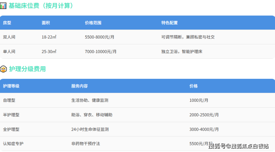Click the 24小时生命体征监测 service cell
275x152 pixels.
pyautogui.click(x=90, y=129)
